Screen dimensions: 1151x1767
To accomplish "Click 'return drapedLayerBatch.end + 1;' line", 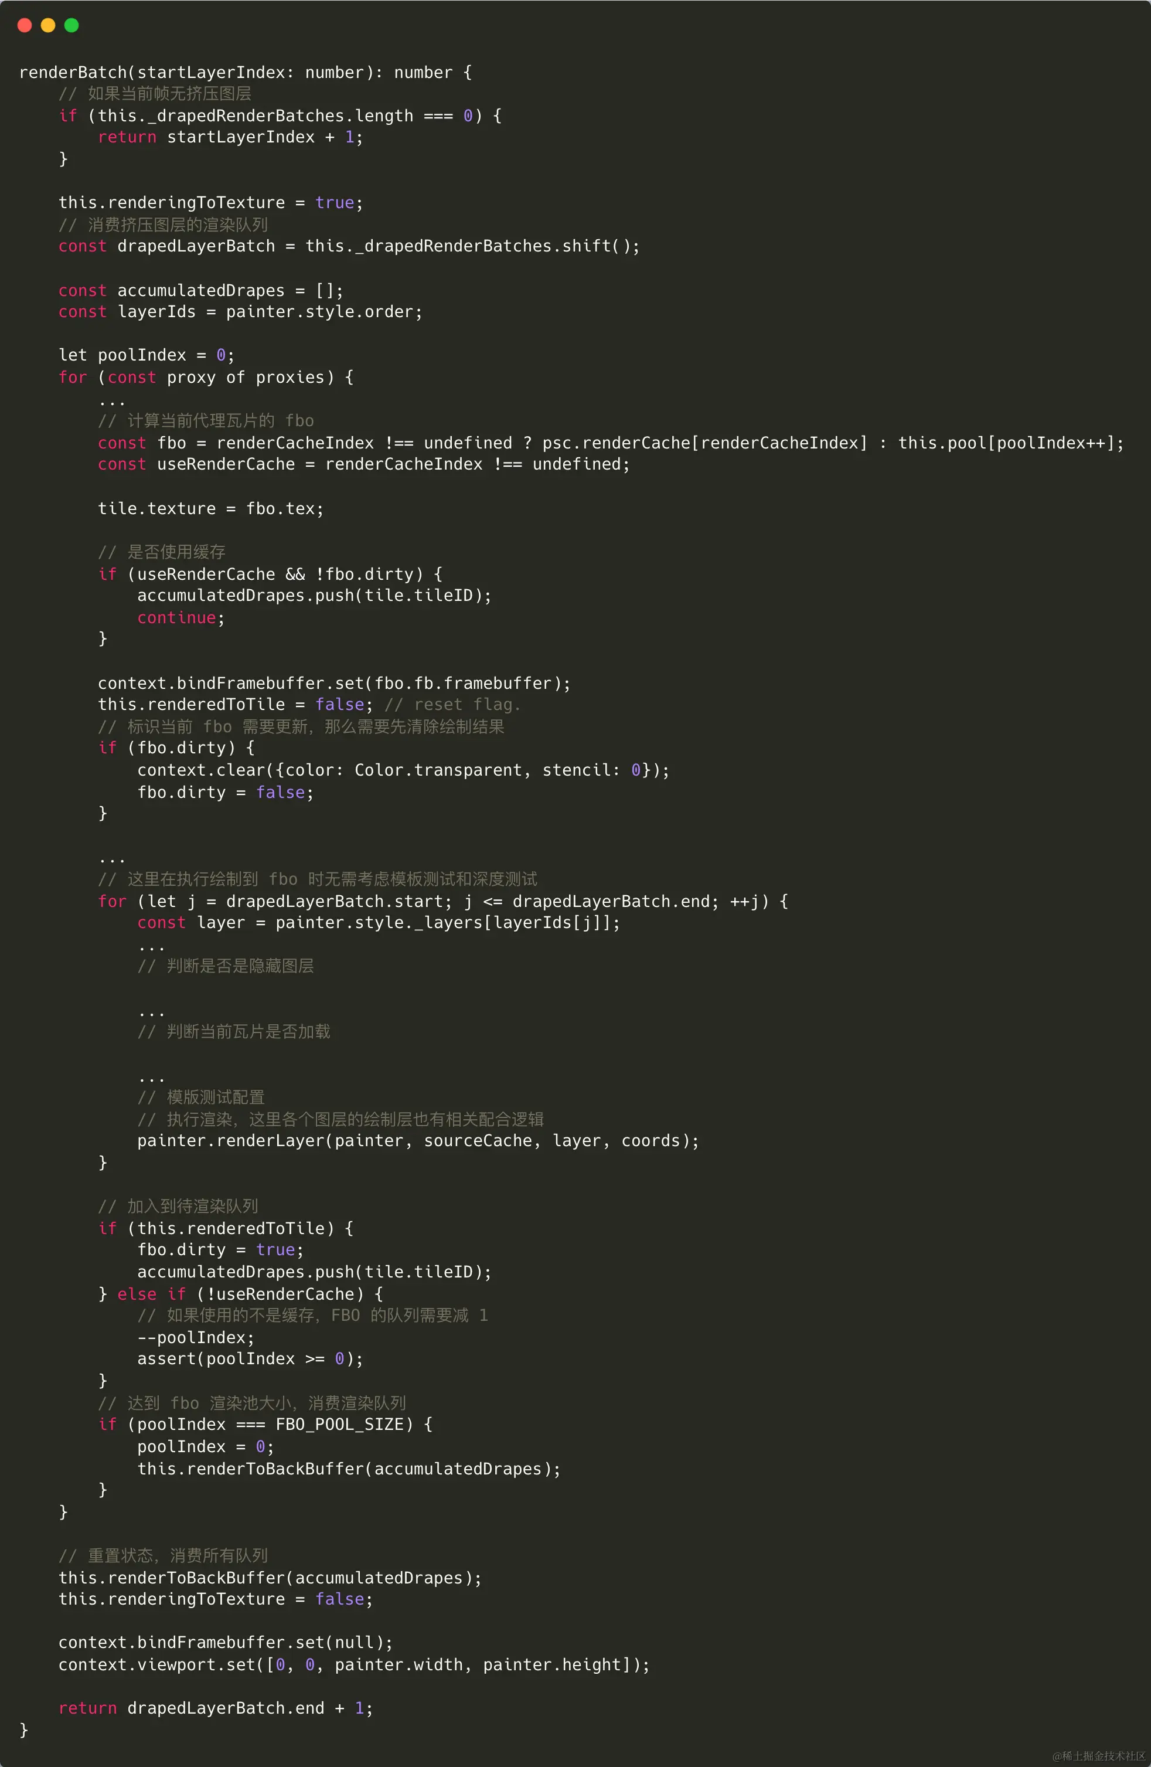I will [x=216, y=1708].
